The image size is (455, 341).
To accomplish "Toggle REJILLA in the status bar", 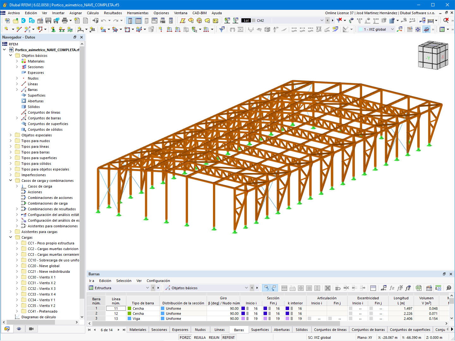I will (200, 337).
